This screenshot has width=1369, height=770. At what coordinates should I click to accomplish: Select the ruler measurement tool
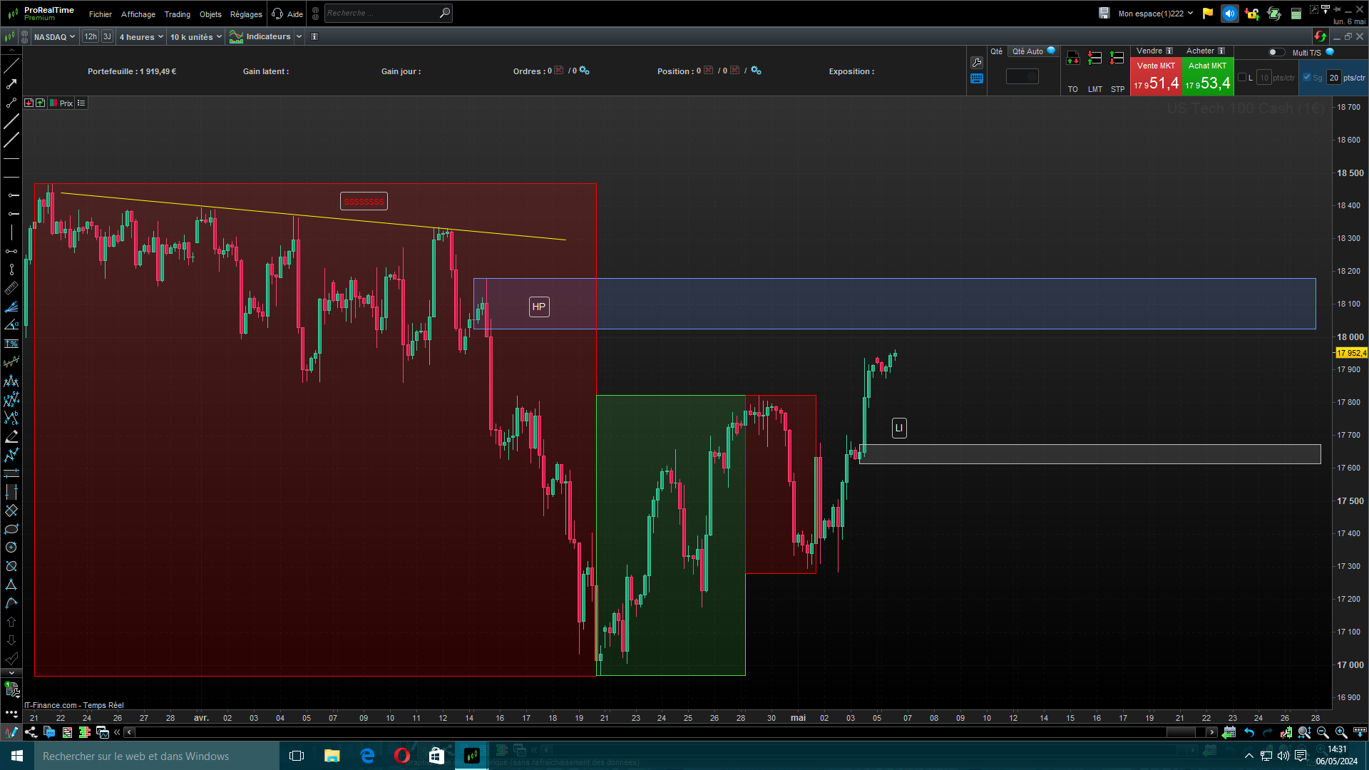click(x=11, y=289)
